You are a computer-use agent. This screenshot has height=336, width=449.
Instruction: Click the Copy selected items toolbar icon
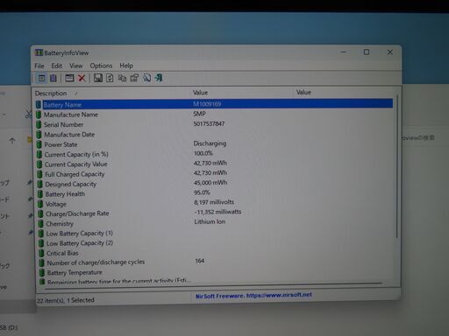122,78
